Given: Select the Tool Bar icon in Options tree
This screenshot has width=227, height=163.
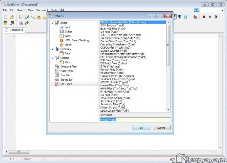Looking at the screenshot, I should pyautogui.click(x=57, y=75).
